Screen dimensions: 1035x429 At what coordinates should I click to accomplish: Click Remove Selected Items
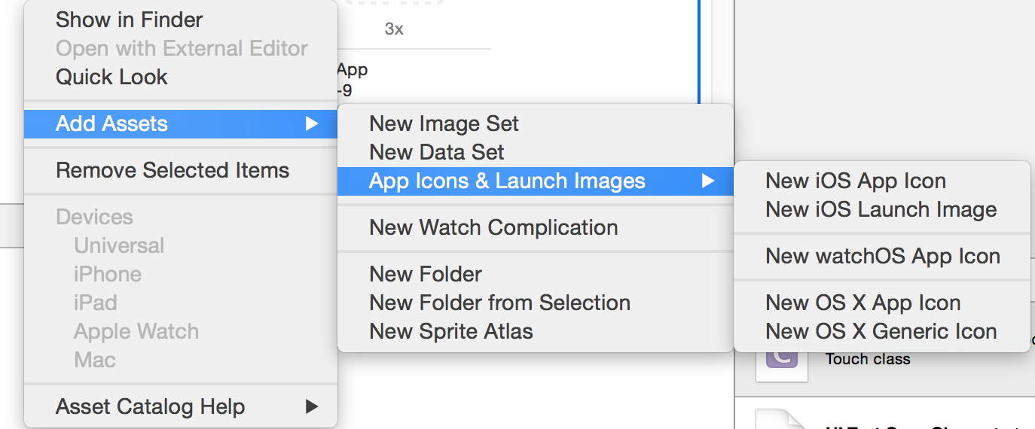(172, 170)
